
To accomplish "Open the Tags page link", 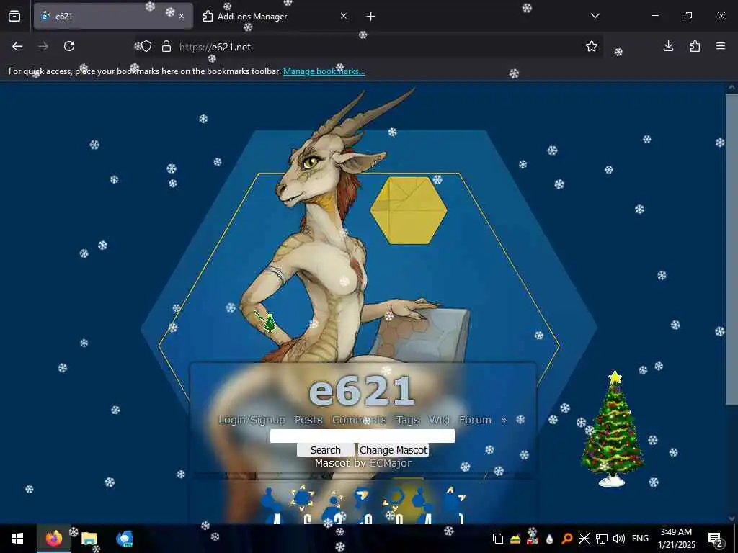I will [x=408, y=420].
